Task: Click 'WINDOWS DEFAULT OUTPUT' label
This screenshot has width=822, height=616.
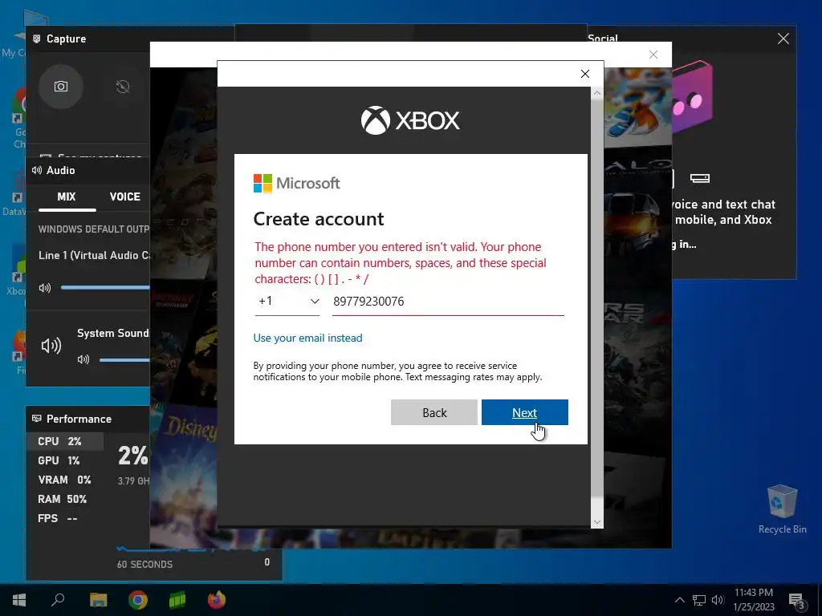Action: (x=94, y=229)
